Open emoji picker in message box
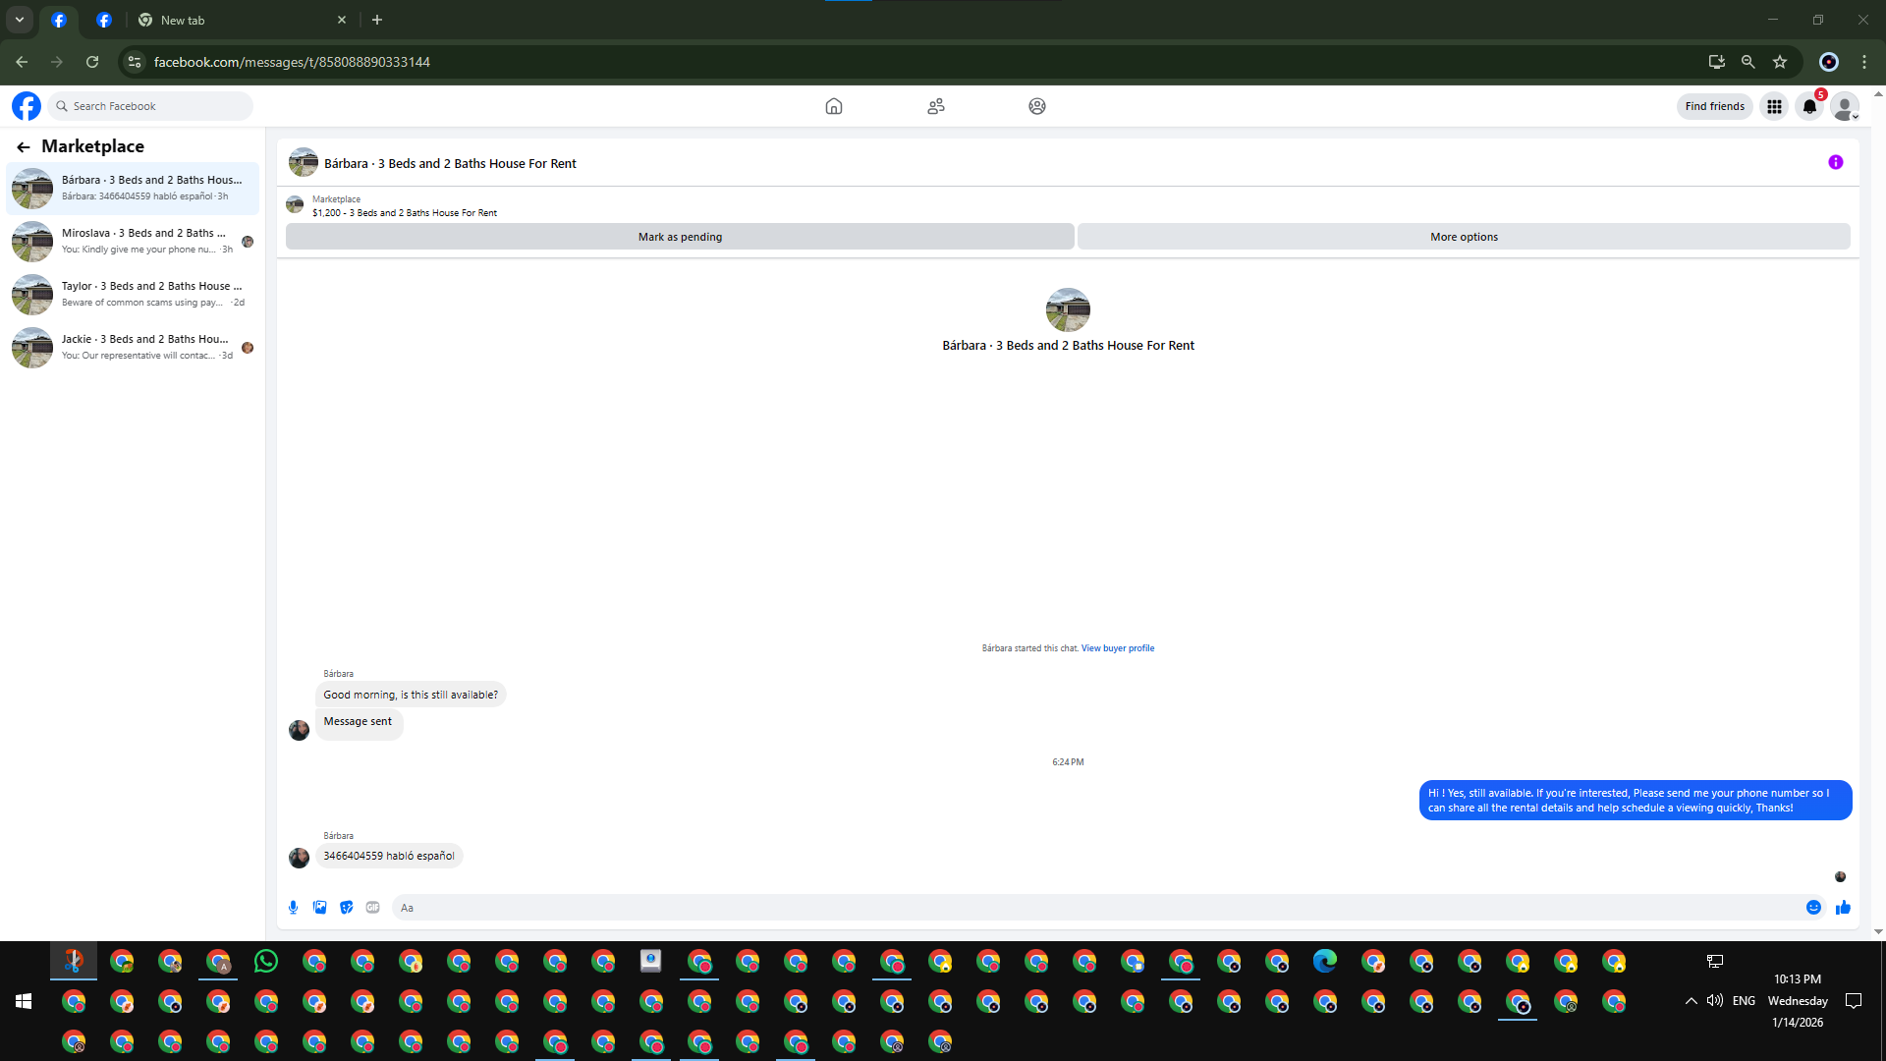Image resolution: width=1886 pixels, height=1061 pixels. tap(1813, 908)
